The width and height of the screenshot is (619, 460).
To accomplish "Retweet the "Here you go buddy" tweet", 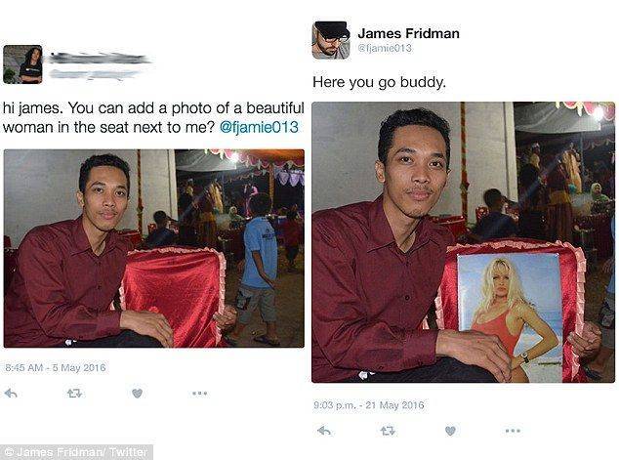I will [x=388, y=431].
